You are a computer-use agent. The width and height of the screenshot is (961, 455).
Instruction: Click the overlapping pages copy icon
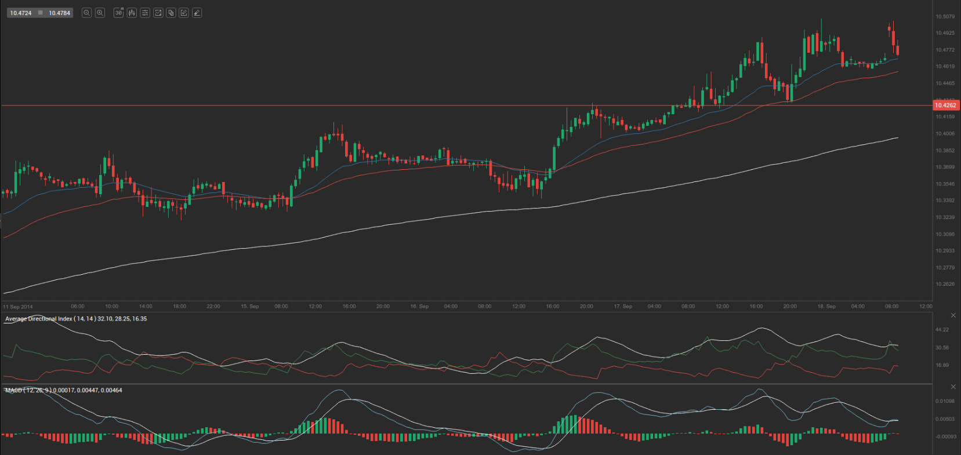[x=171, y=13]
